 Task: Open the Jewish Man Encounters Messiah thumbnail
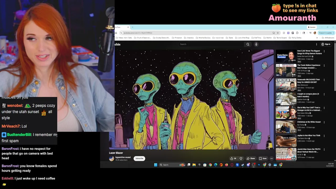(x=286, y=154)
